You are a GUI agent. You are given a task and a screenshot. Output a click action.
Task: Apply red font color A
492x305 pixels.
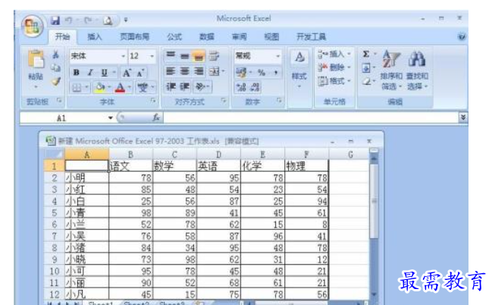[x=121, y=87]
